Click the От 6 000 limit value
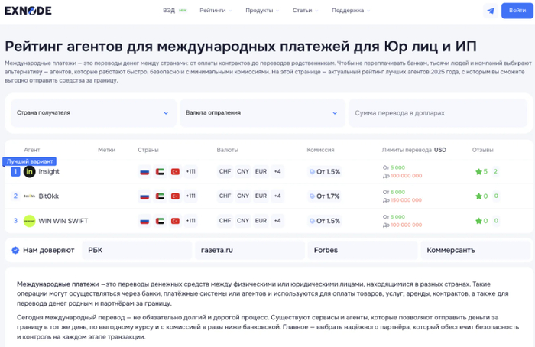Viewport: 535px width, 347px height. 394,192
